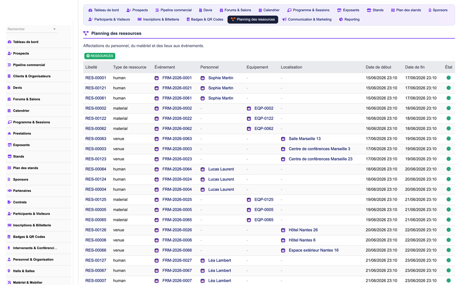Add a new resource with RESSOURCES button
Viewport: 460px width, 285px height.
click(x=100, y=56)
